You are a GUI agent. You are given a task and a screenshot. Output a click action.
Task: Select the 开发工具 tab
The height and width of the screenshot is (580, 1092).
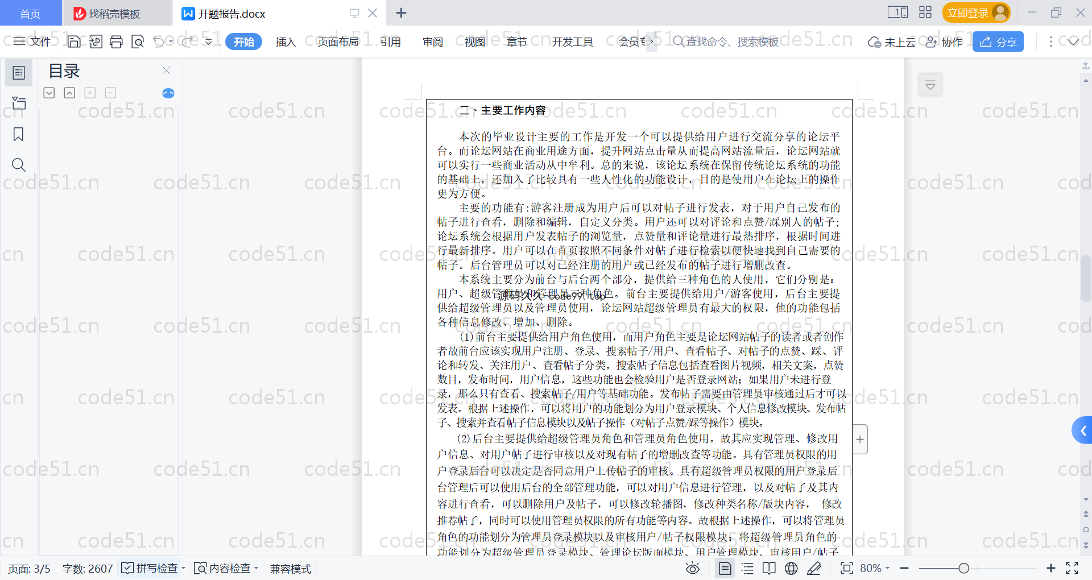[x=572, y=42]
